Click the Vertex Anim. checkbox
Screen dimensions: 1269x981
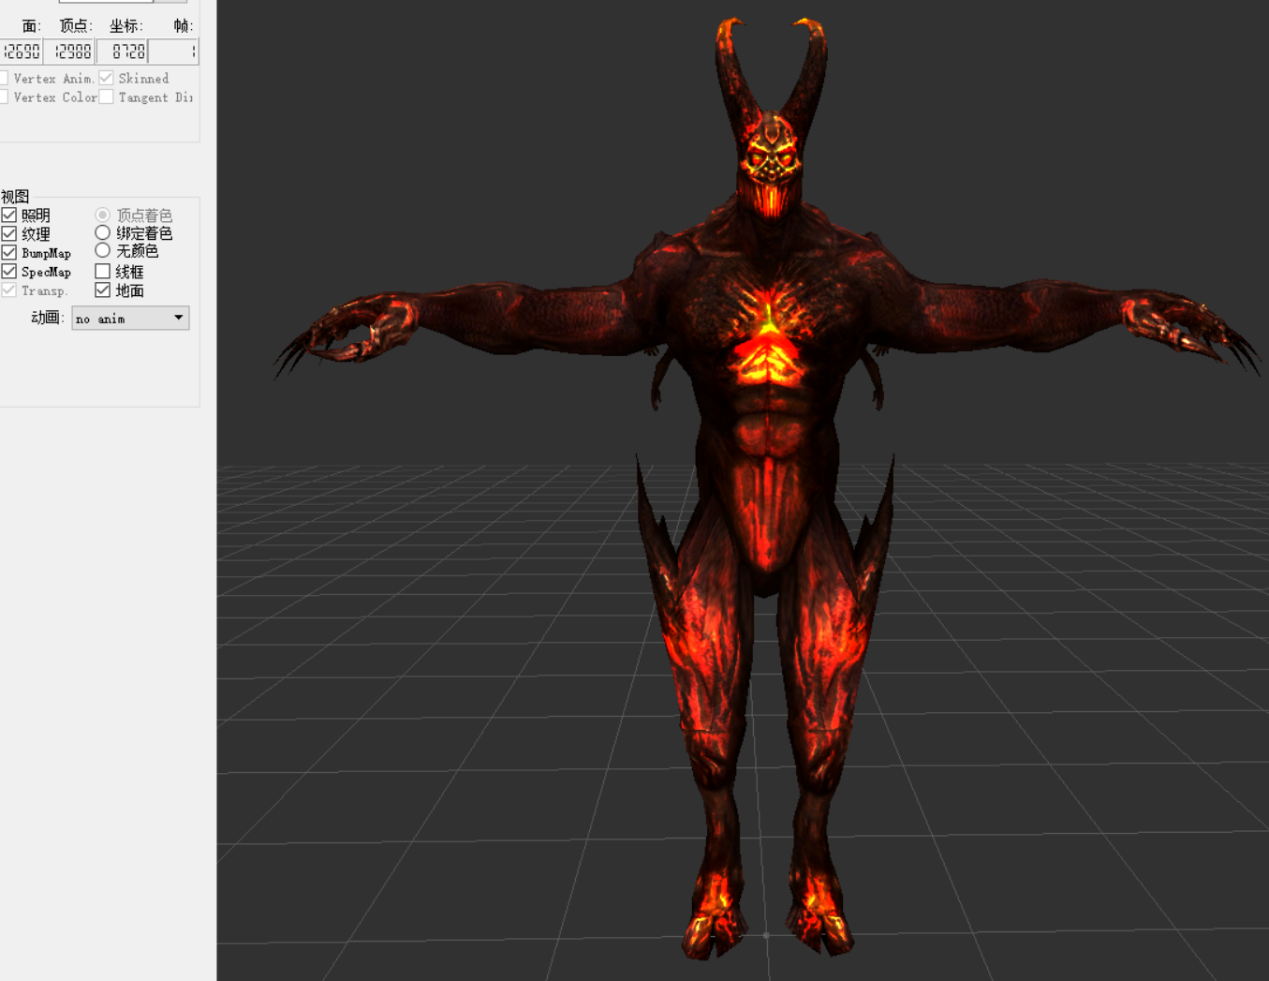coord(4,78)
